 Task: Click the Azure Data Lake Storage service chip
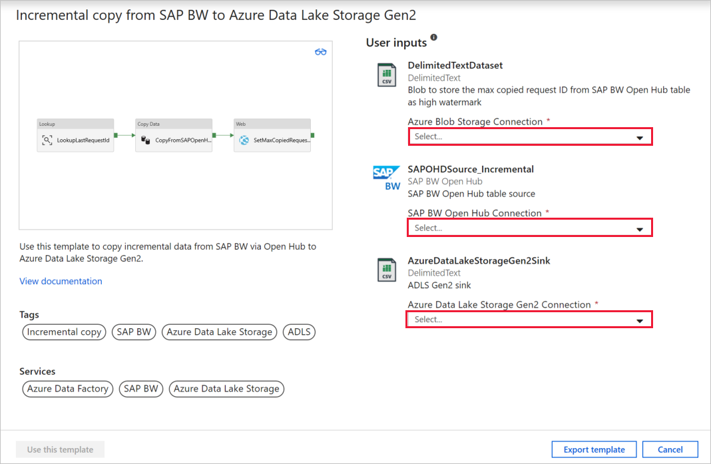click(226, 389)
